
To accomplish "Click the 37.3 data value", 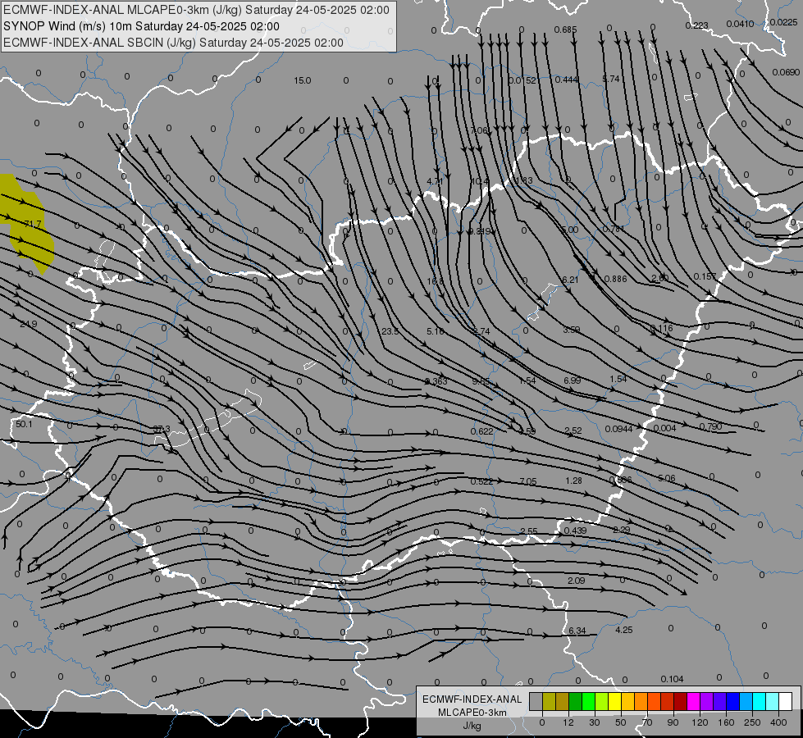I will point(162,429).
